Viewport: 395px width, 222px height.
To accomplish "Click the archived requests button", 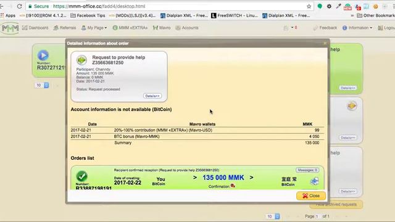I will coord(336,204).
